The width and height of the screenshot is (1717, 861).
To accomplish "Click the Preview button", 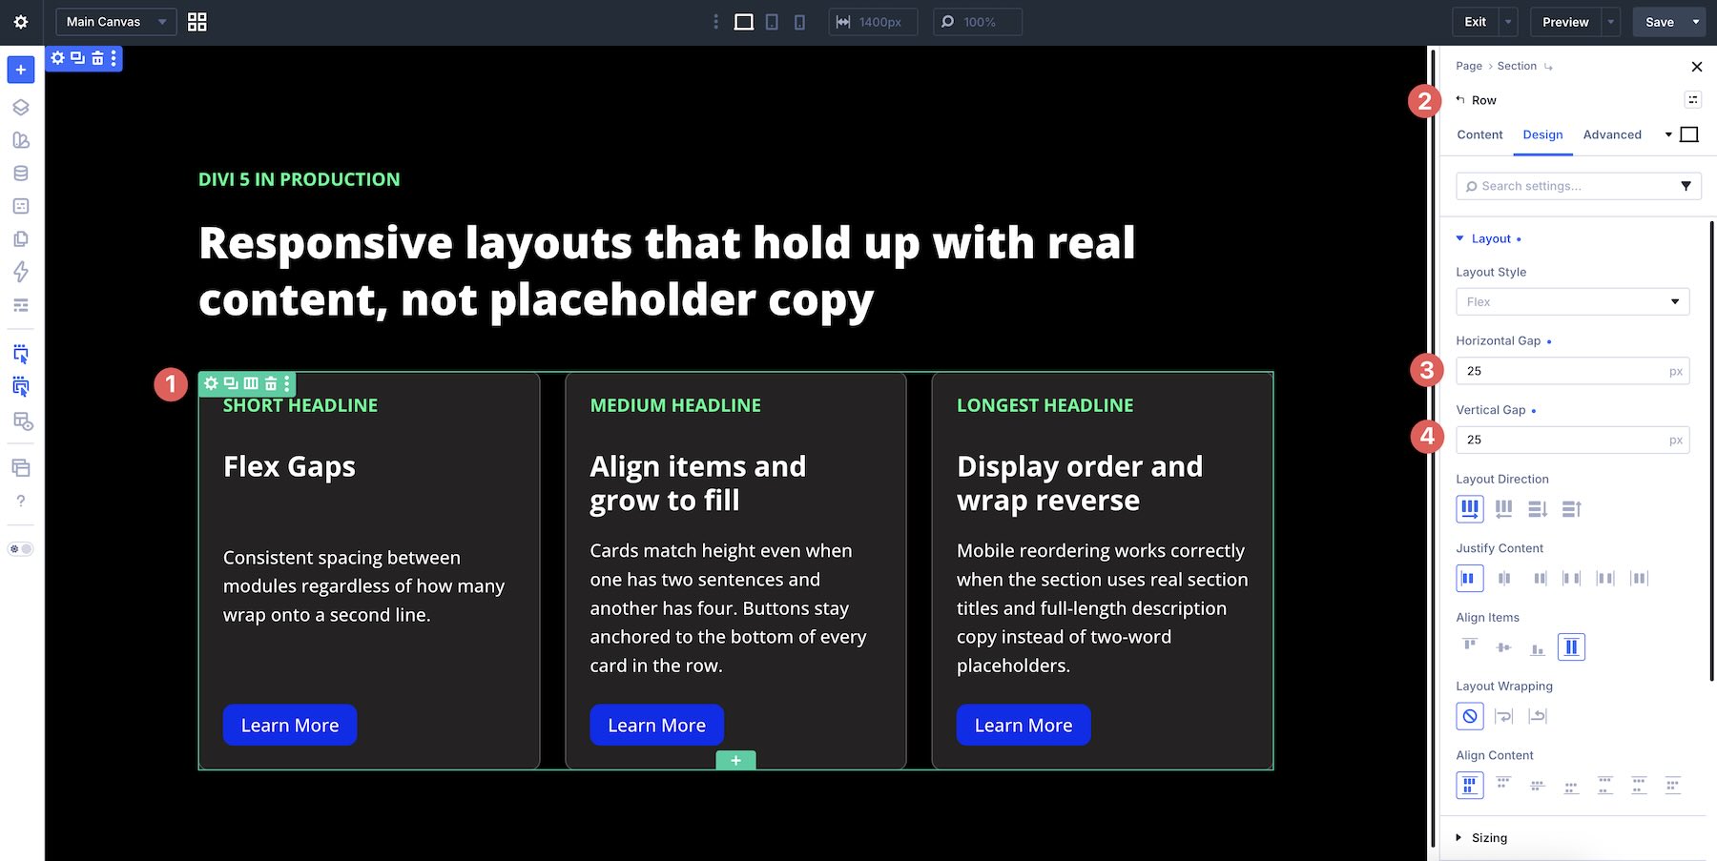I will (1565, 22).
